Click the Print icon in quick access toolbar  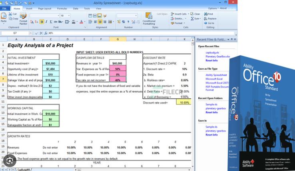click(x=30, y=3)
